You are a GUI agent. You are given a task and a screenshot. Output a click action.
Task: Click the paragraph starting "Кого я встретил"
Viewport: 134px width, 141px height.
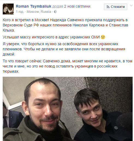click(65, 25)
